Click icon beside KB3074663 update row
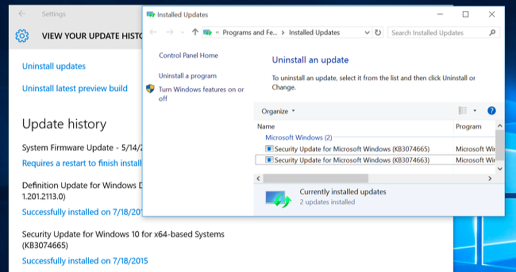516x272 pixels. [x=269, y=159]
